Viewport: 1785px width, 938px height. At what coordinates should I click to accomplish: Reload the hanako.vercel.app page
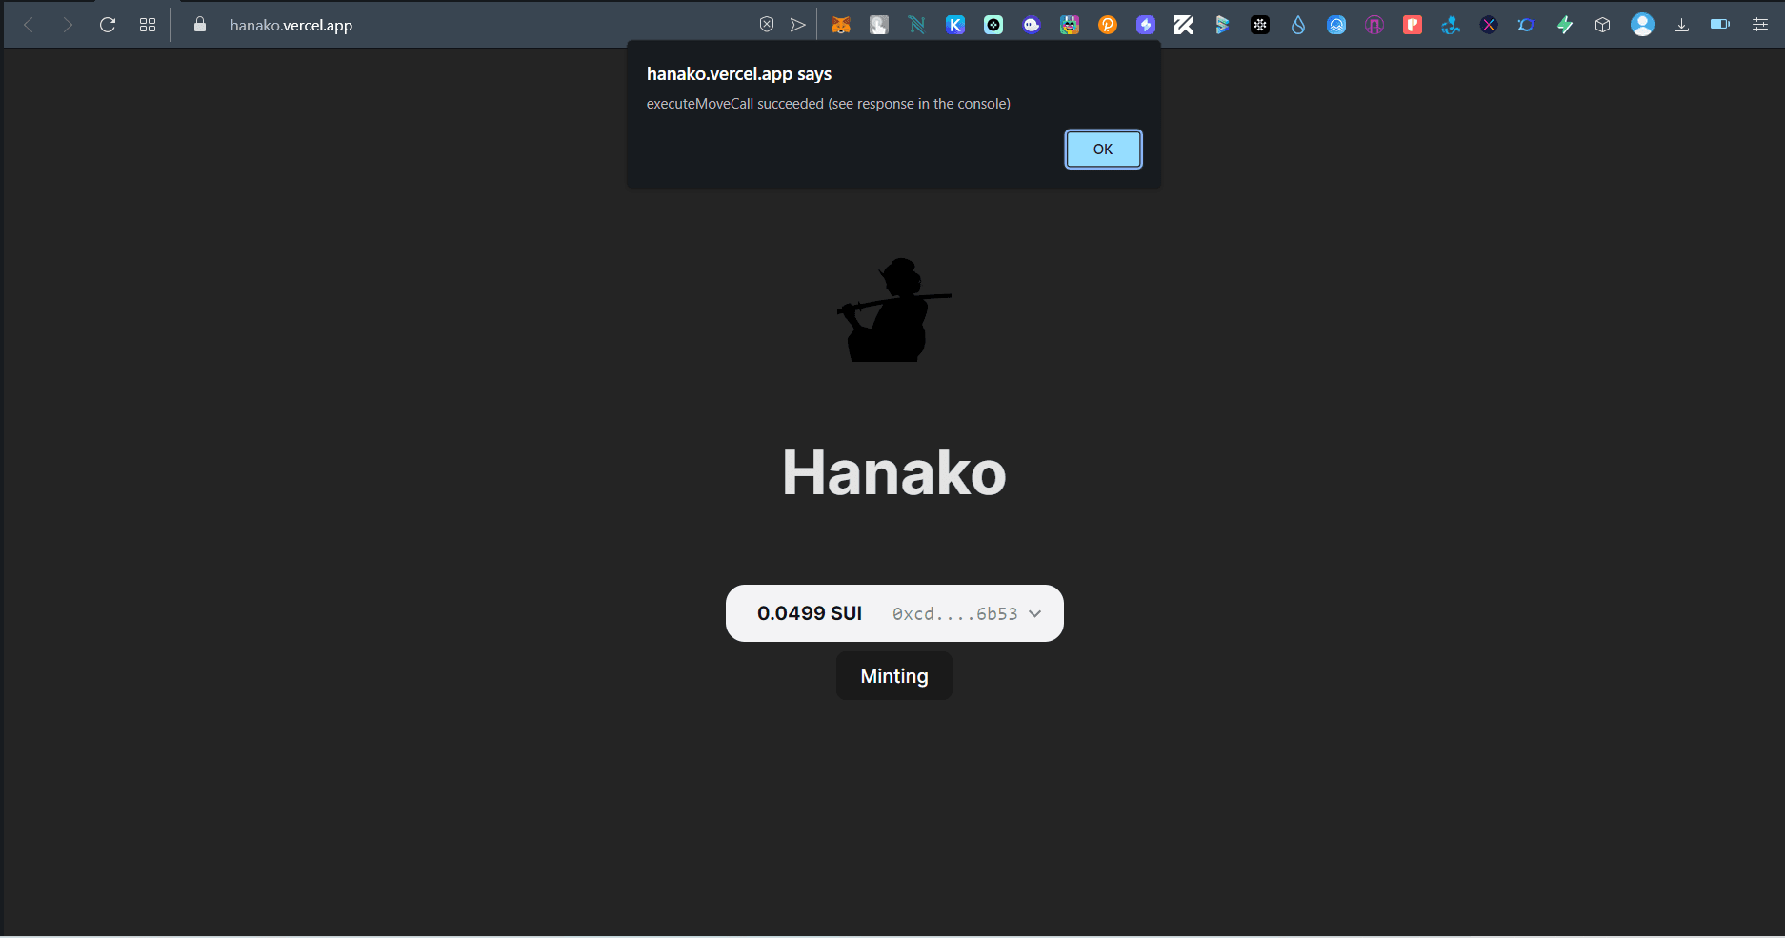coord(108,26)
